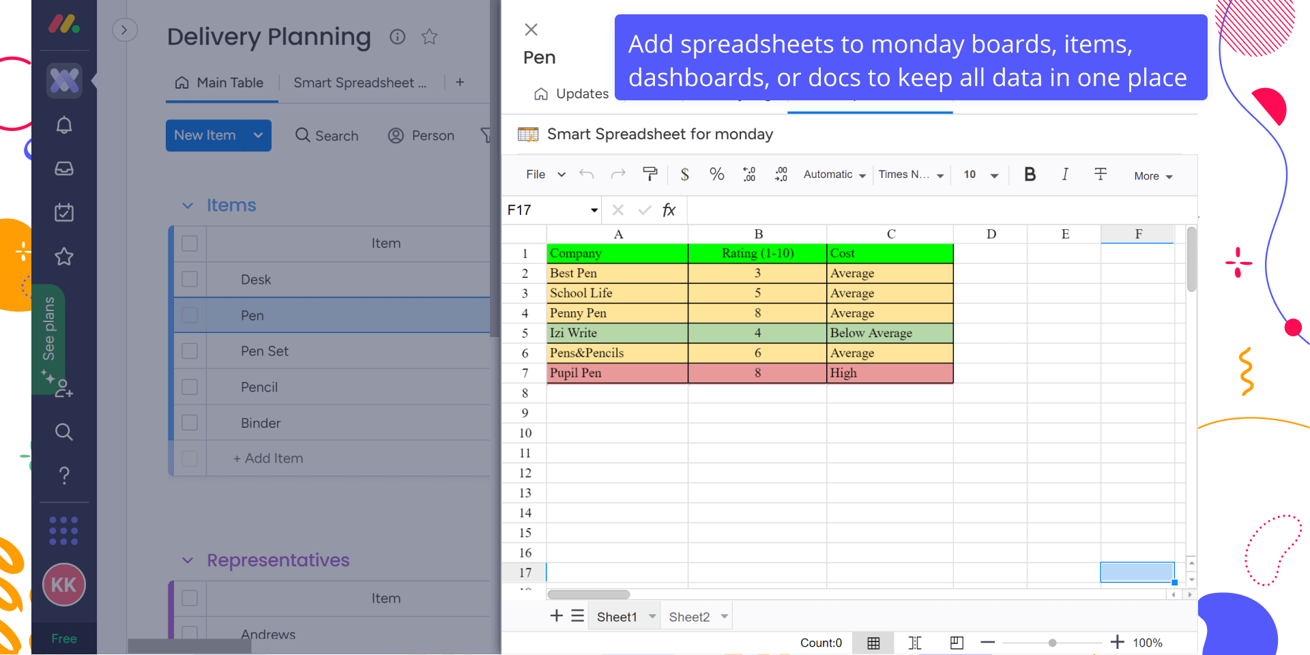Select all Representatives header checkbox
This screenshot has width=1310, height=655.
click(x=190, y=598)
